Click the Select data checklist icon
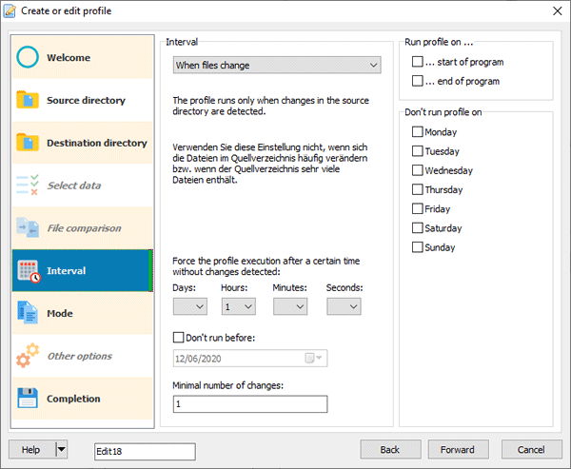Viewport: 571px width, 469px height. (x=29, y=186)
